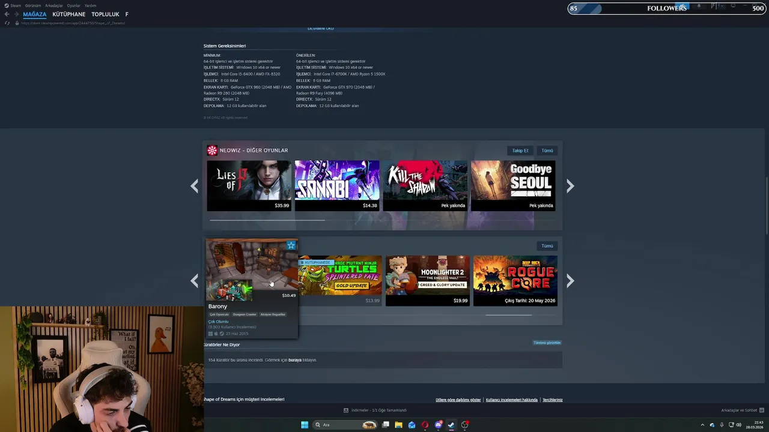Viewport: 769px width, 432px height.
Task: Open the Steam menu
Action: pyautogui.click(x=13, y=5)
